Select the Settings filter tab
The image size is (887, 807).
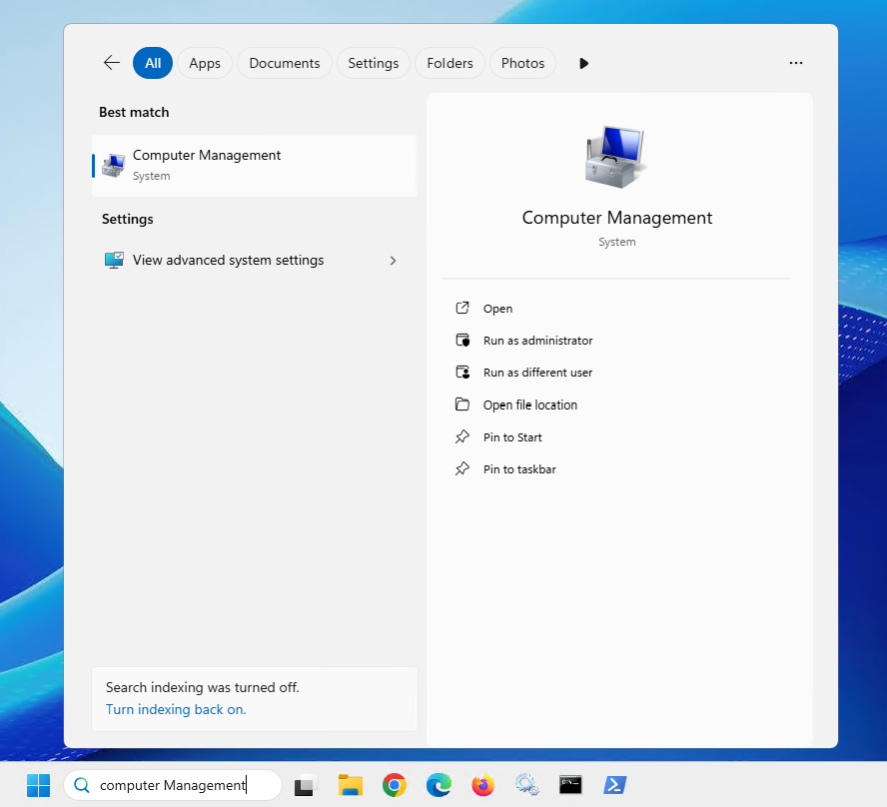point(374,63)
